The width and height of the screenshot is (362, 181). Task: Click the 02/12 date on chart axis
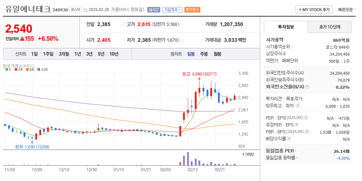(x=193, y=170)
